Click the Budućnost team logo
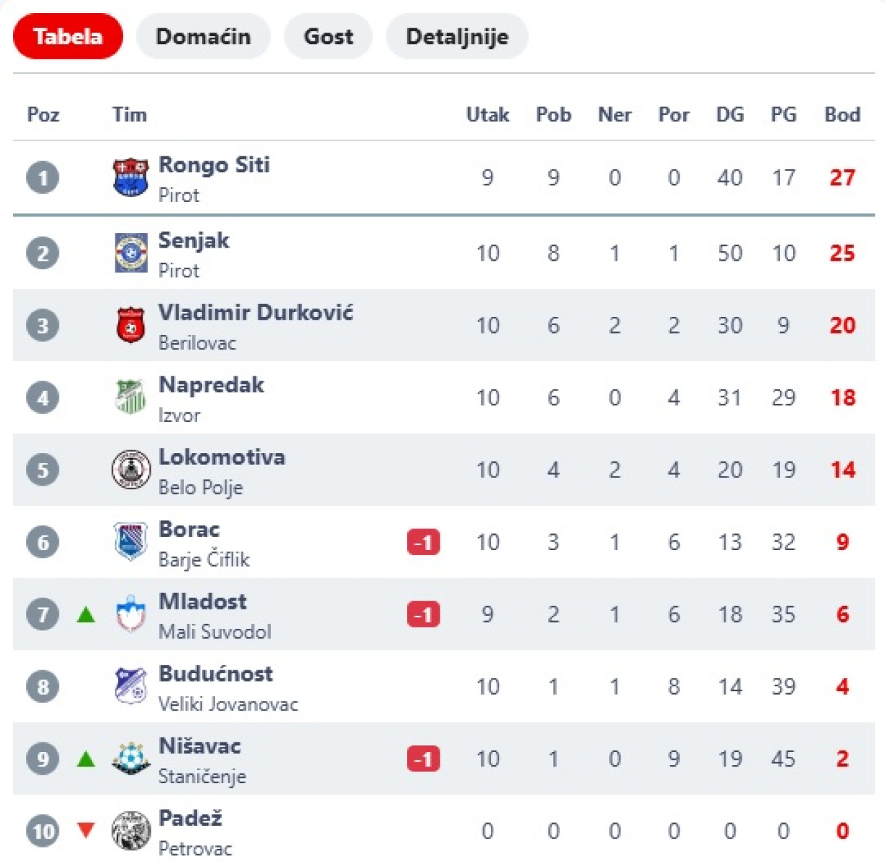885x862 pixels. click(131, 686)
